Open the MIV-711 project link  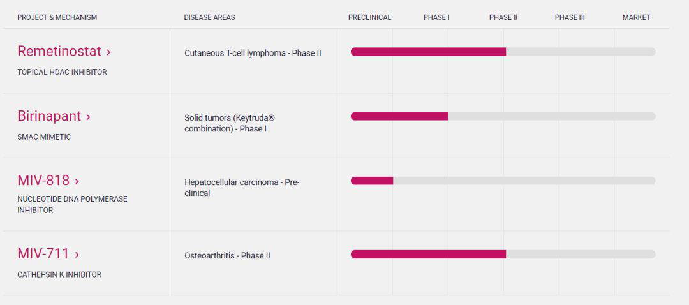43,254
